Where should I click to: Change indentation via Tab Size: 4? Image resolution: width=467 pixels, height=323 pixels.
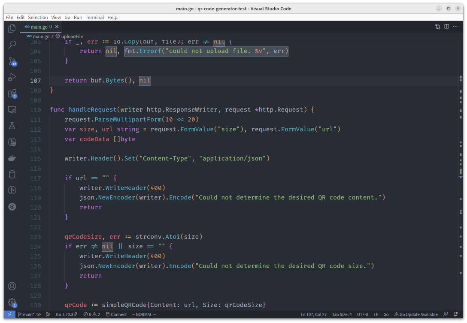(x=342, y=314)
